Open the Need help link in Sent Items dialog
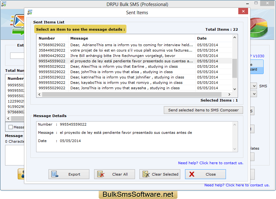 coord(210,163)
